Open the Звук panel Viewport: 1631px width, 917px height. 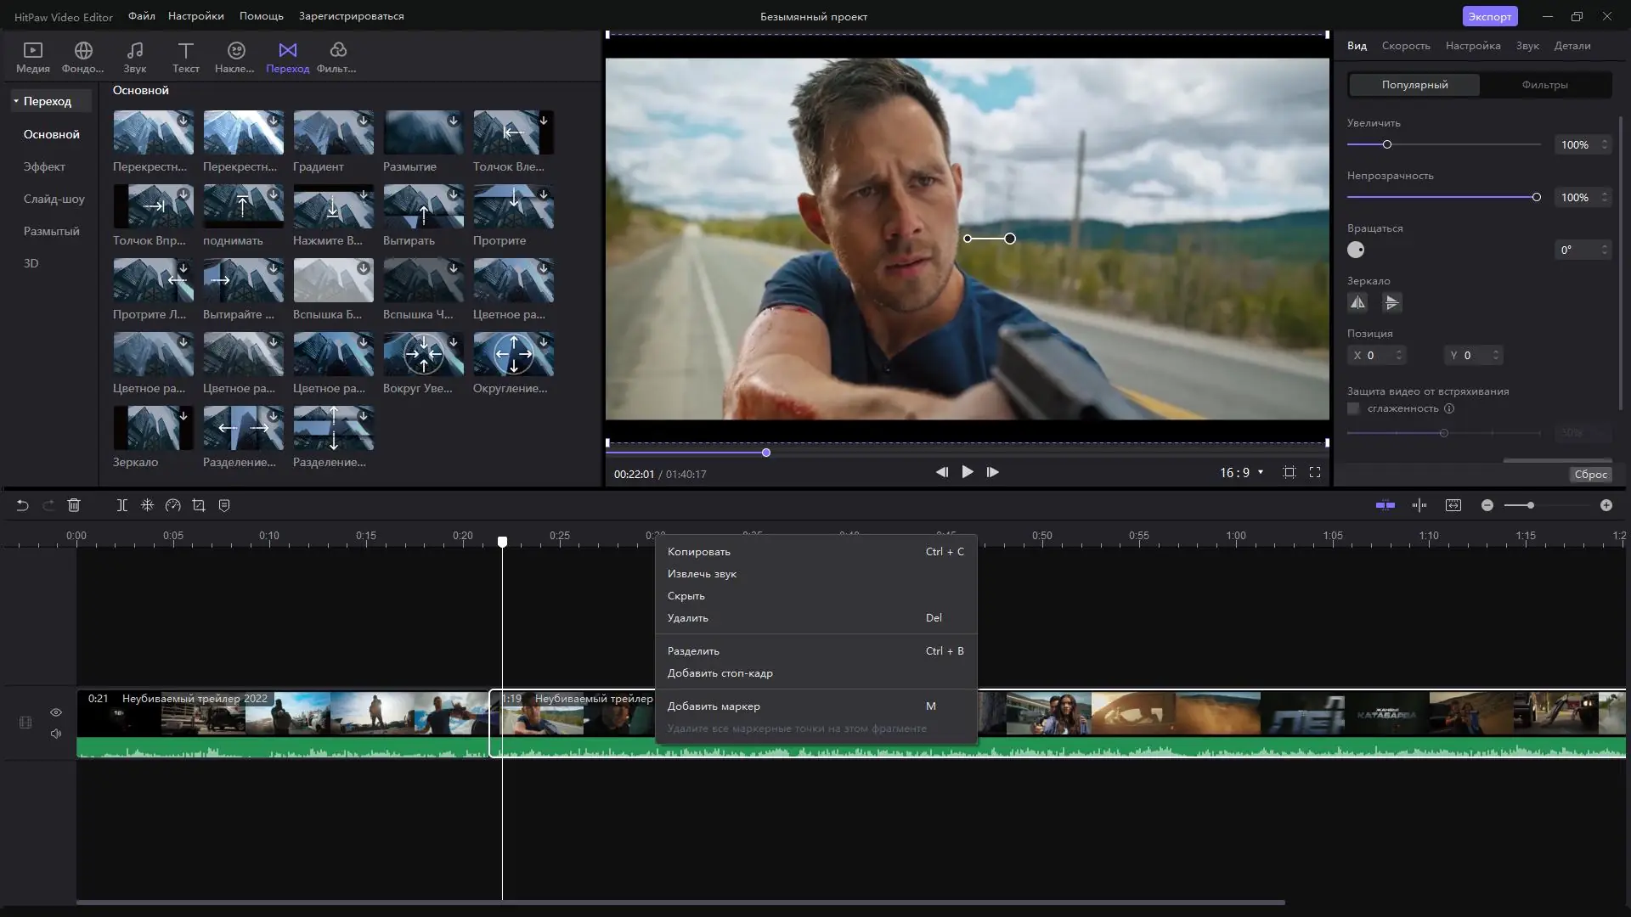tap(134, 56)
